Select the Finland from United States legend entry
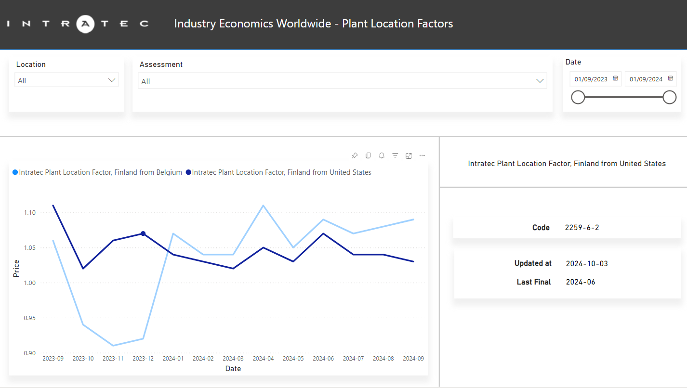 click(x=281, y=172)
